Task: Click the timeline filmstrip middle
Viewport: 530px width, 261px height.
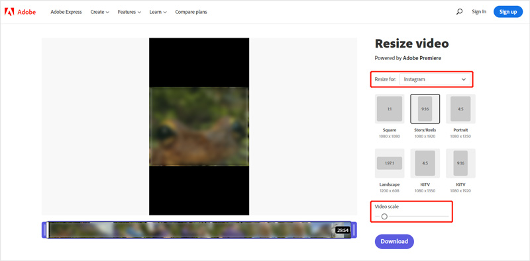Action: (199, 230)
